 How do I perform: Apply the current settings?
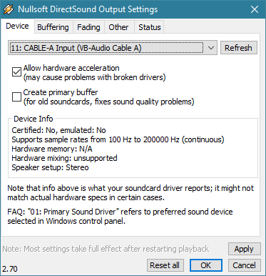pos(244,249)
